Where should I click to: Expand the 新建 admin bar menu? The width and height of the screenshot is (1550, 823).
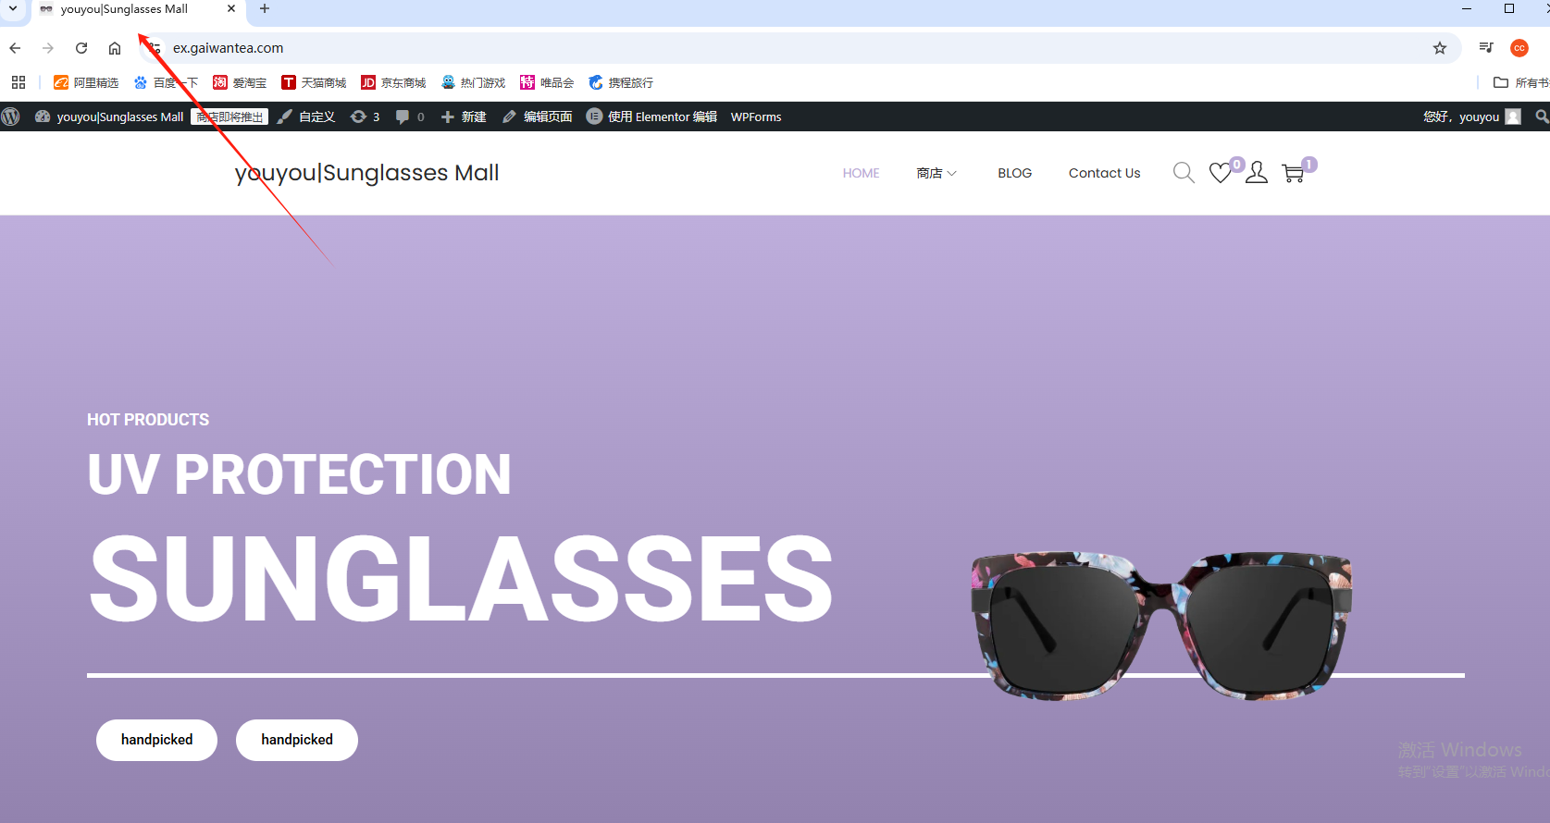point(464,117)
